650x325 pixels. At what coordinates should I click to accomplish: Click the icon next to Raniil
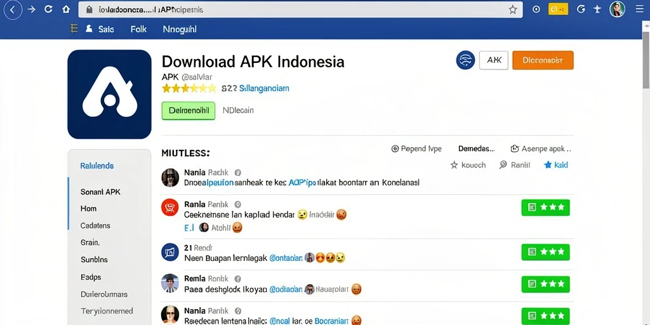503,164
